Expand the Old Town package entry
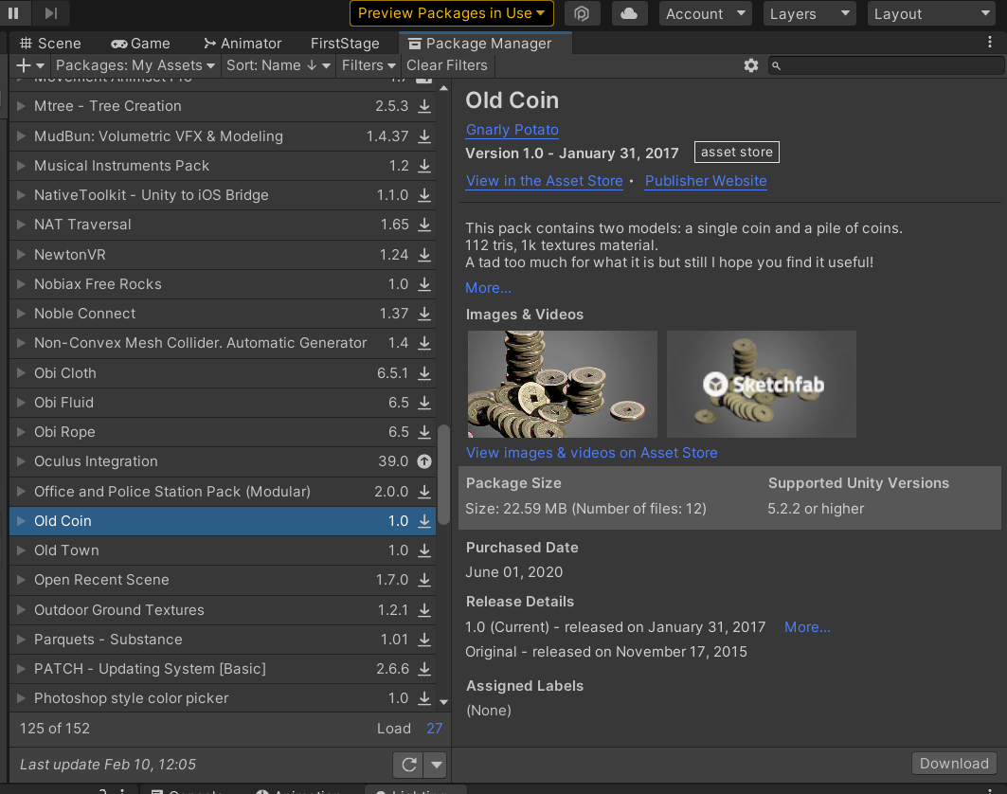 (x=22, y=550)
